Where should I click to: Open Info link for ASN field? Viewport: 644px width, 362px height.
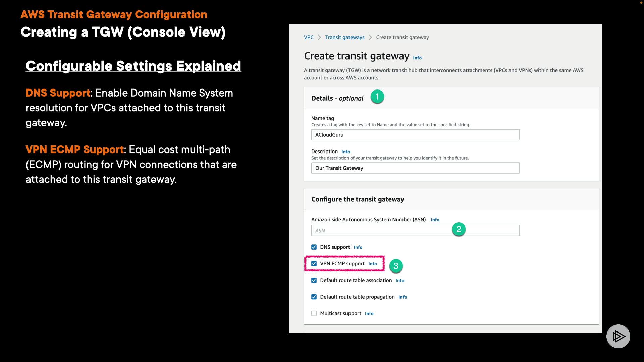click(435, 220)
